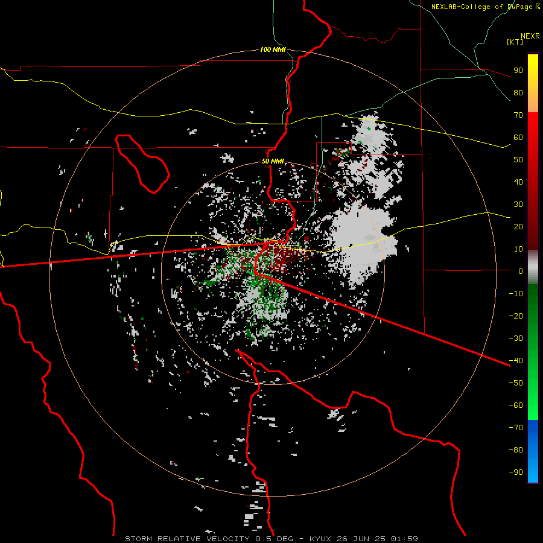Pick the blue segment of the color bar

pos(533,451)
